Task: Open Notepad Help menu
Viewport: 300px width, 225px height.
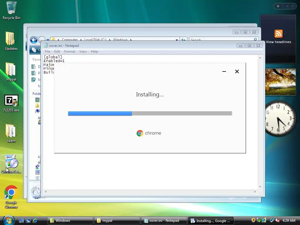Action: click(94, 52)
